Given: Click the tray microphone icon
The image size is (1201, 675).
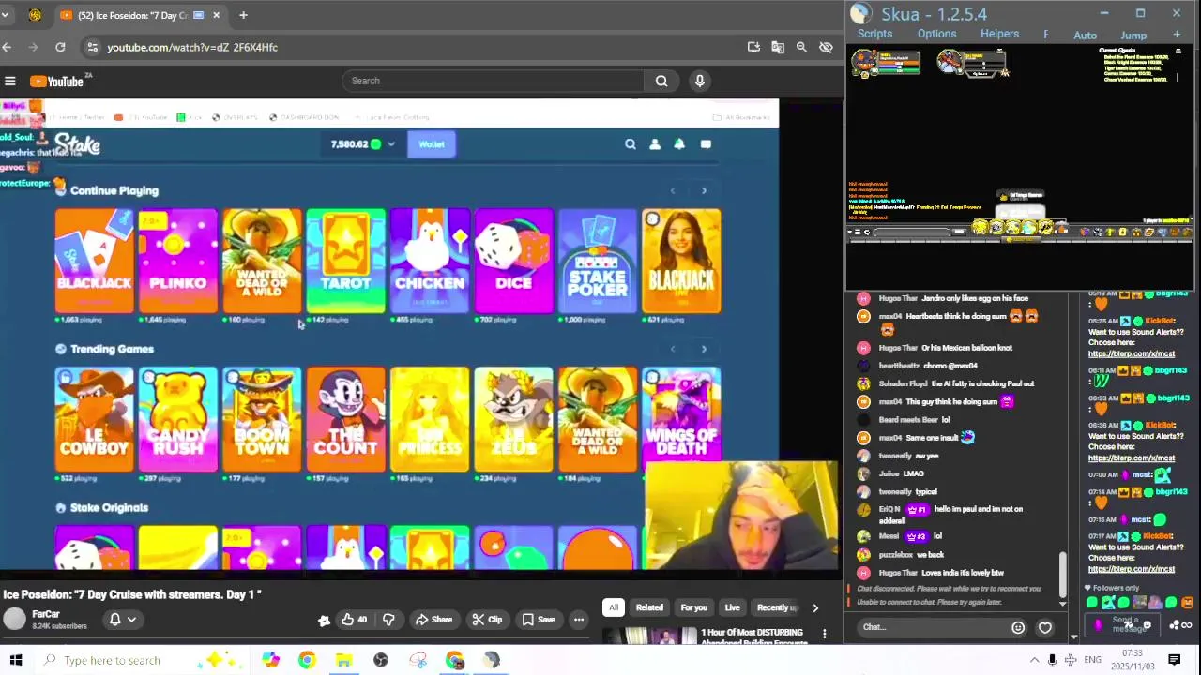Looking at the screenshot, I should tap(1052, 660).
